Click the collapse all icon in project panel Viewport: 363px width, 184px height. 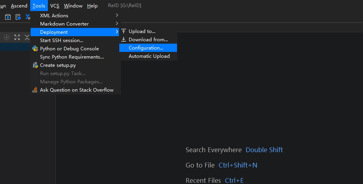[x=27, y=37]
